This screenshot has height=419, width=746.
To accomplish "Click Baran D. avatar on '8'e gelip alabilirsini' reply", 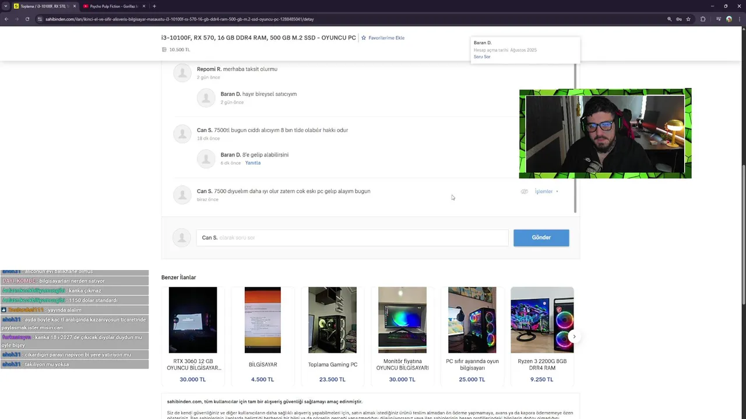I will (x=206, y=159).
